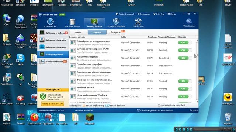Click the Îmi place link
Image resolution: width=236 pixels, height=132 pixels.
[194, 110]
